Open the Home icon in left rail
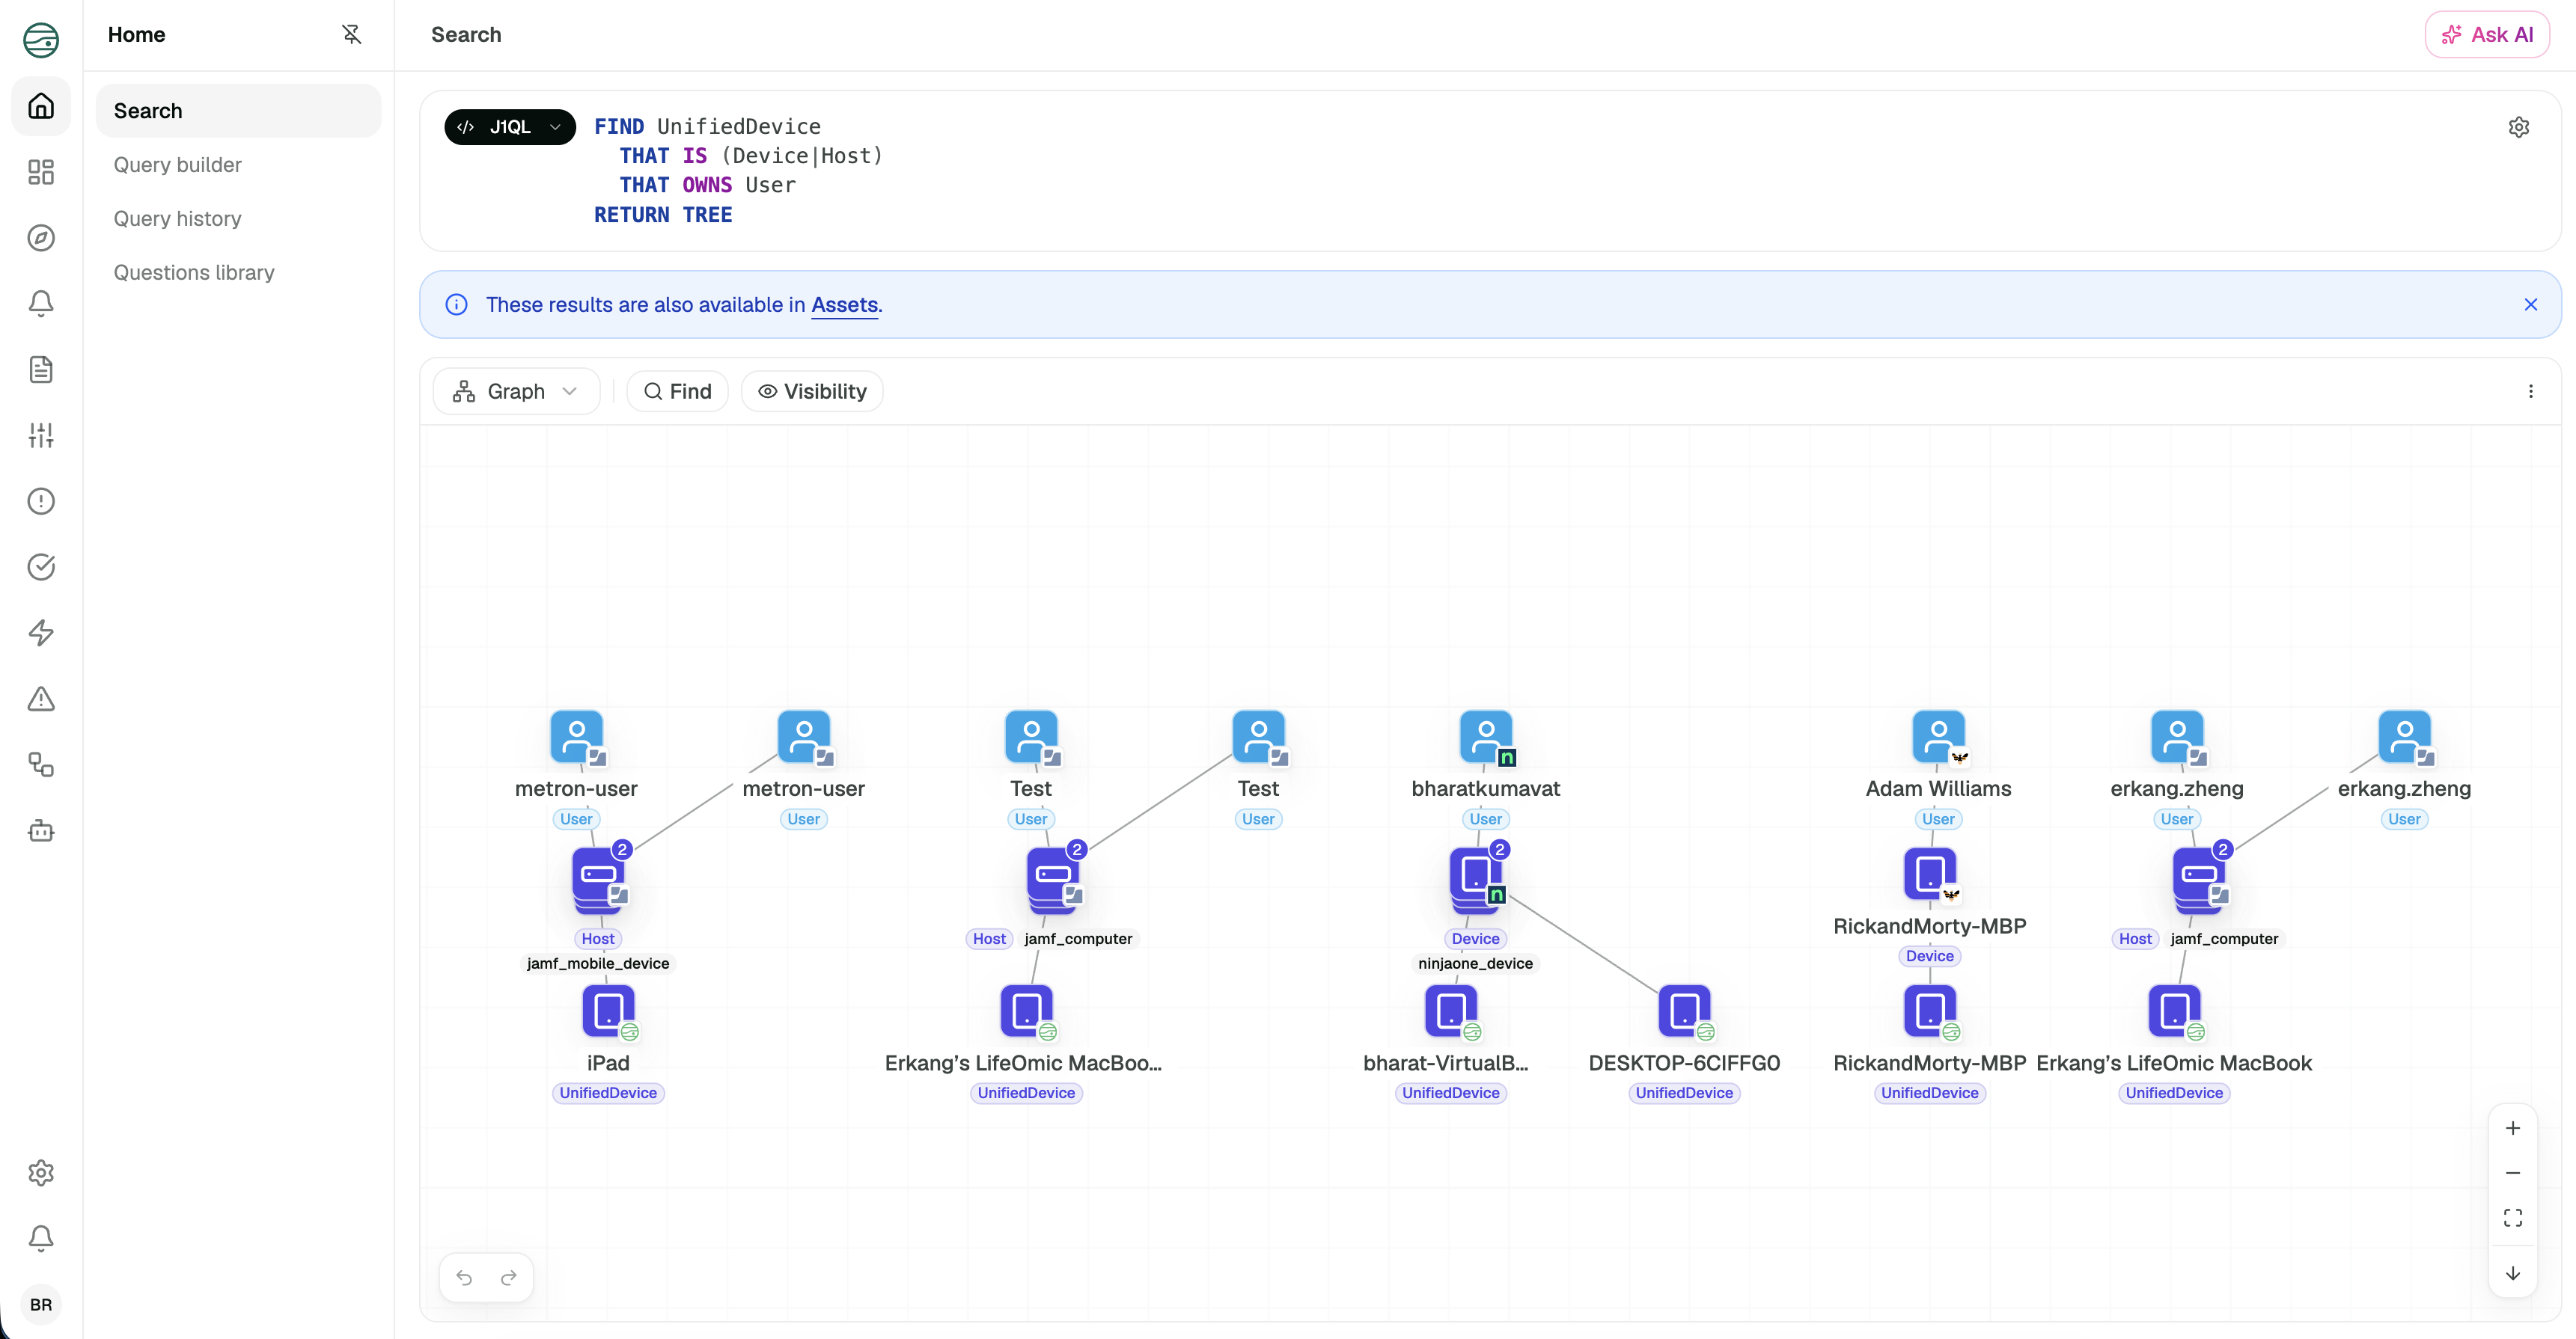 pyautogui.click(x=41, y=106)
